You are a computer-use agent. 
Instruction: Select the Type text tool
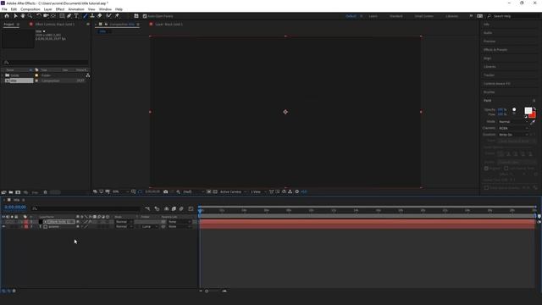tap(76, 16)
